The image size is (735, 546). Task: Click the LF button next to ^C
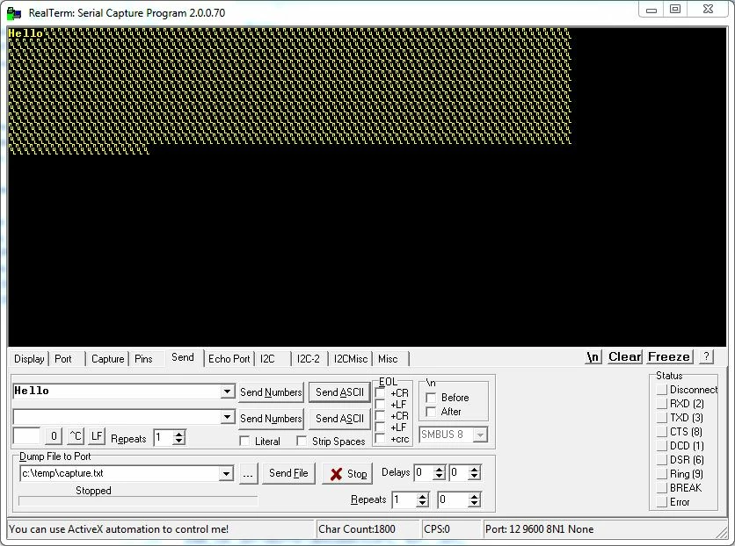point(97,436)
